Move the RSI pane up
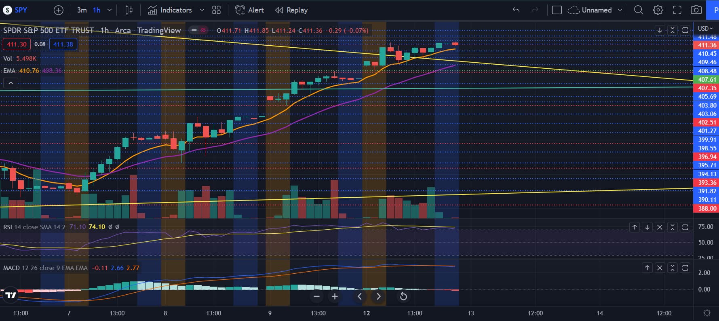The height and width of the screenshot is (321, 719). [x=635, y=227]
